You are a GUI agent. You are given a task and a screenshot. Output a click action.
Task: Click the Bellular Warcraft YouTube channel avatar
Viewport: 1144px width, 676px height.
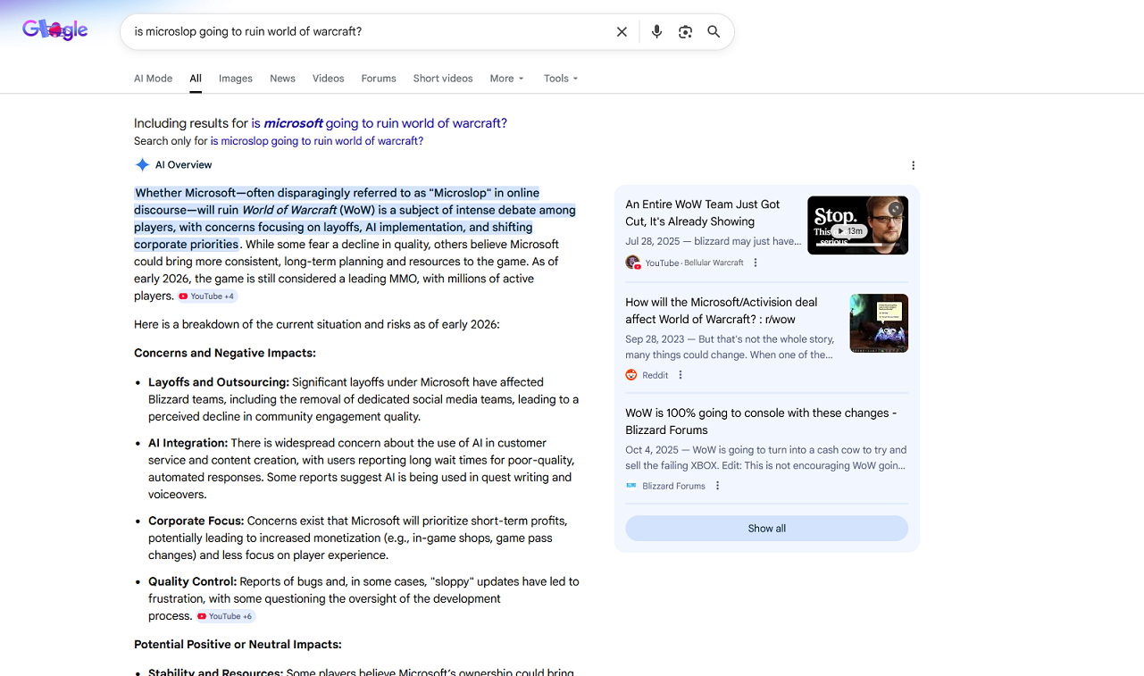coord(632,263)
